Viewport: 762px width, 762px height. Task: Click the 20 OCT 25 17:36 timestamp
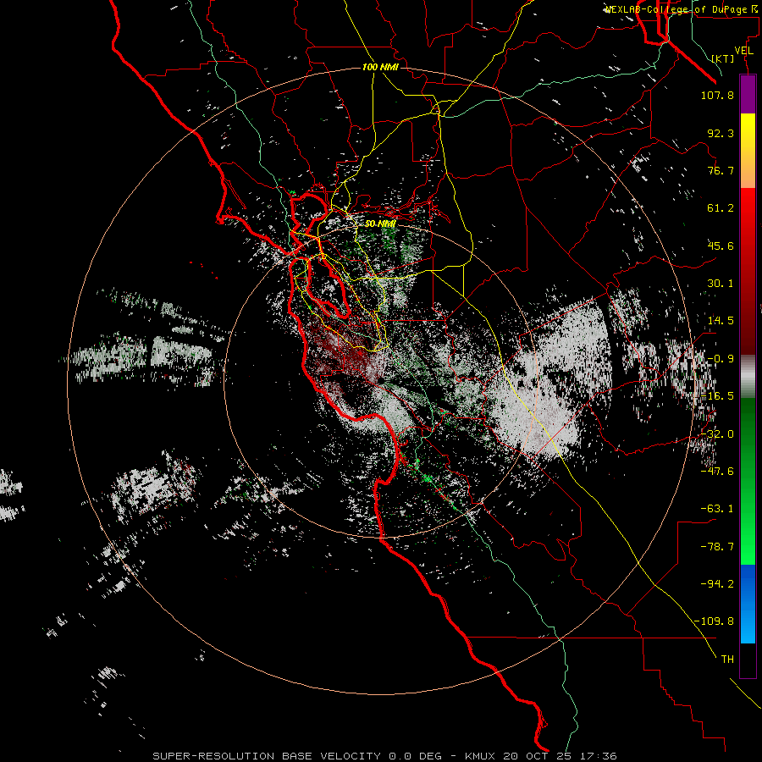(560, 756)
